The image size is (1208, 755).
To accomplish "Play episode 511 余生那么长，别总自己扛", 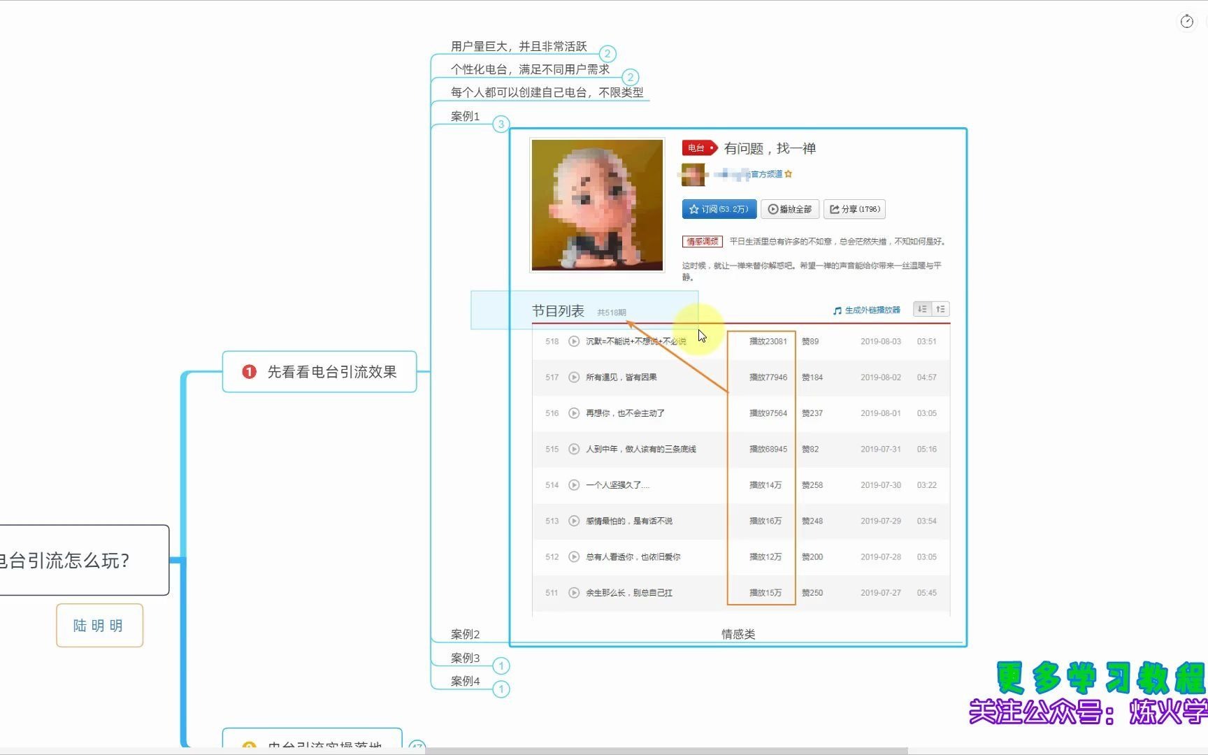I will [x=574, y=593].
